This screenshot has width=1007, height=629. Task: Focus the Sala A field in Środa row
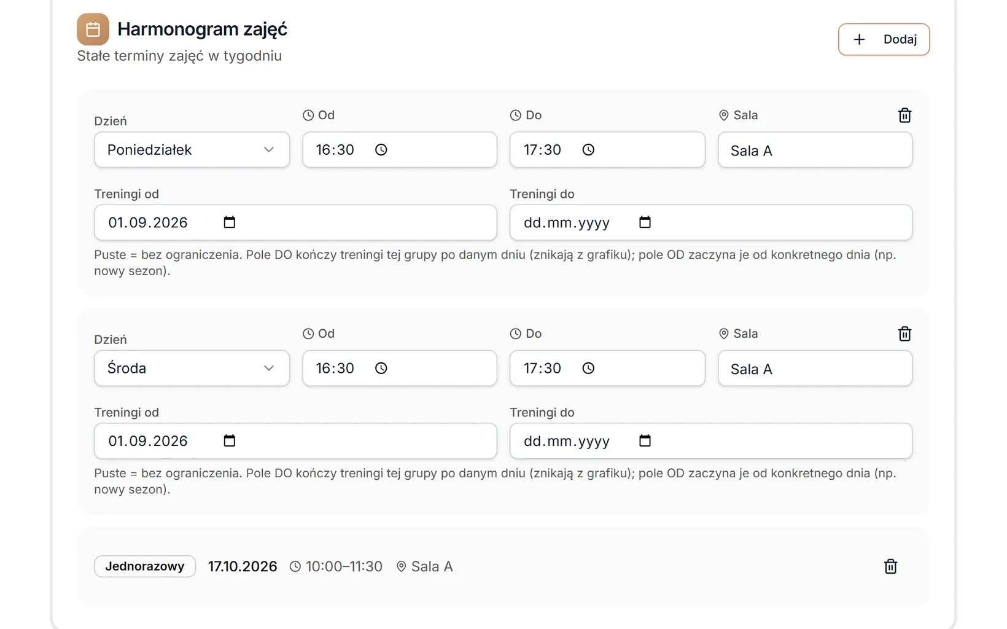pyautogui.click(x=815, y=369)
